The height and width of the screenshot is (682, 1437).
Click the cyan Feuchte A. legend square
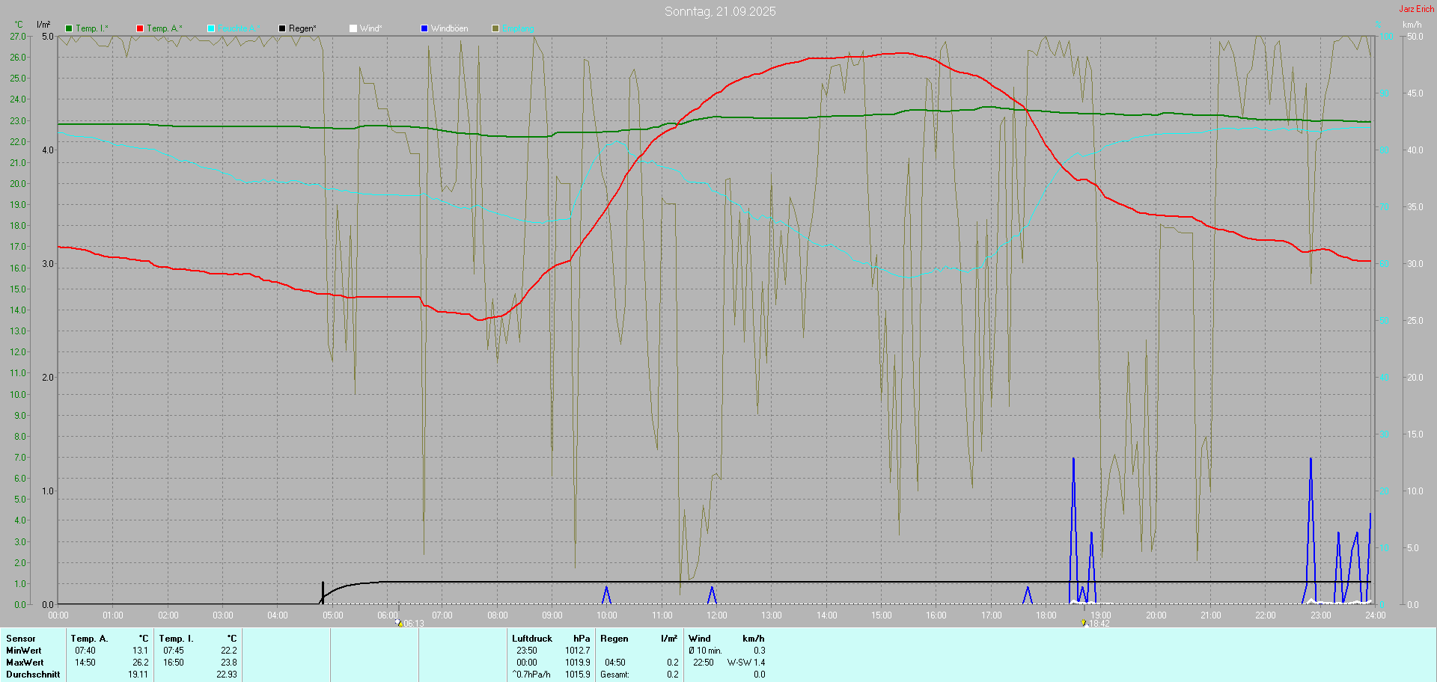211,28
